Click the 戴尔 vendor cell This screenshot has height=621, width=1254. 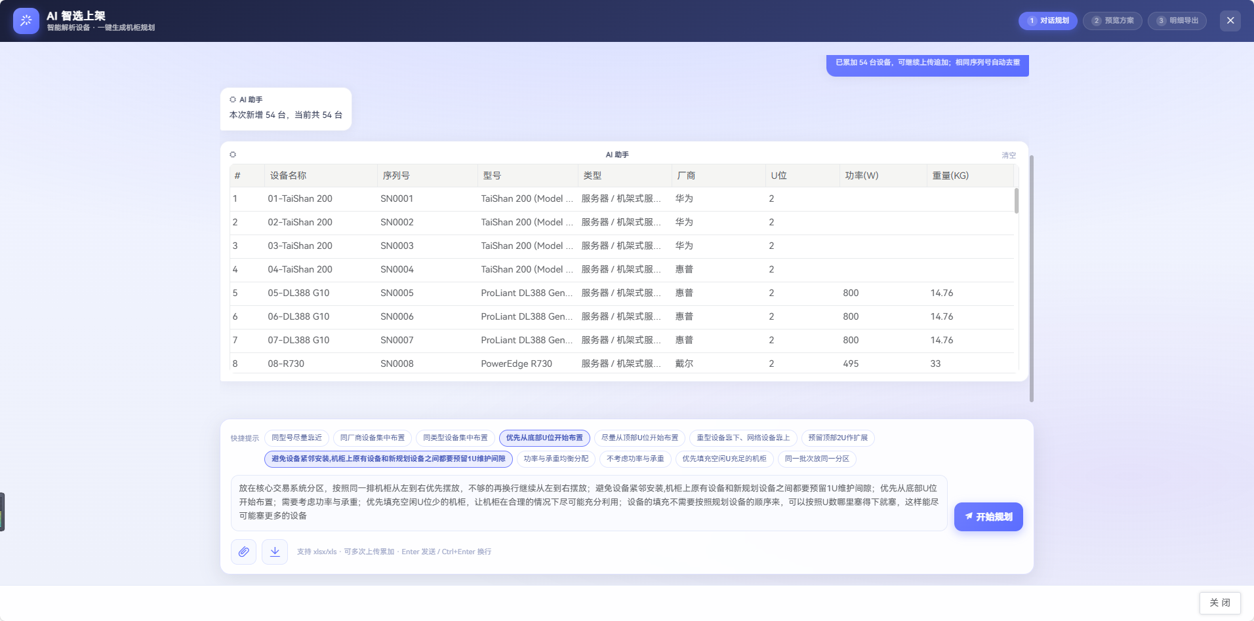coord(684,364)
